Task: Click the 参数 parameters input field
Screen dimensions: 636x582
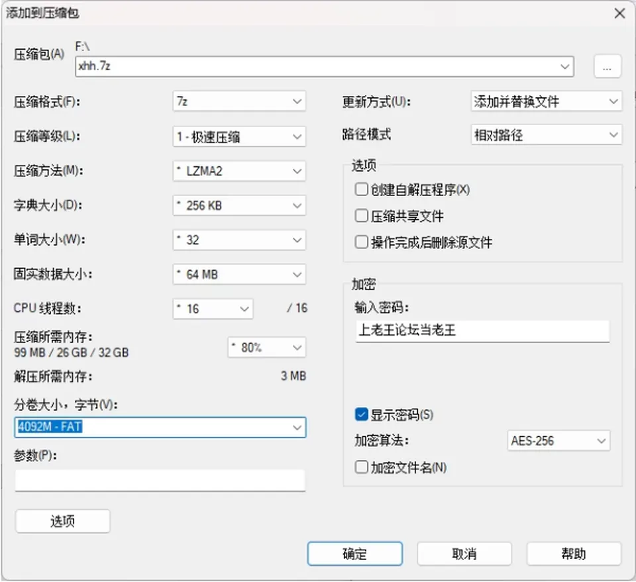Action: click(x=160, y=481)
